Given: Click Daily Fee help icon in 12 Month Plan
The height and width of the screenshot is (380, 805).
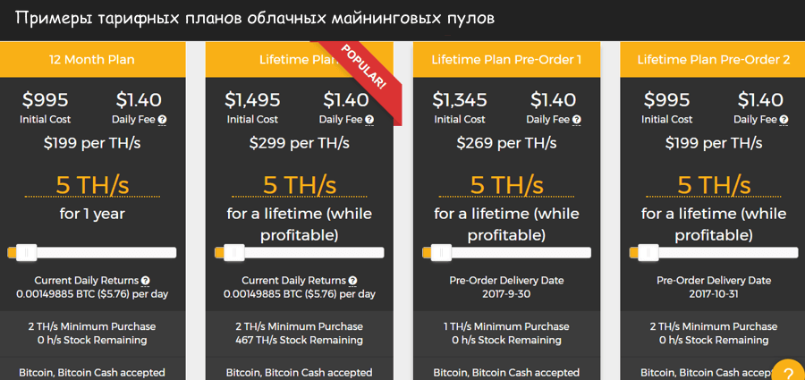Looking at the screenshot, I should [162, 119].
